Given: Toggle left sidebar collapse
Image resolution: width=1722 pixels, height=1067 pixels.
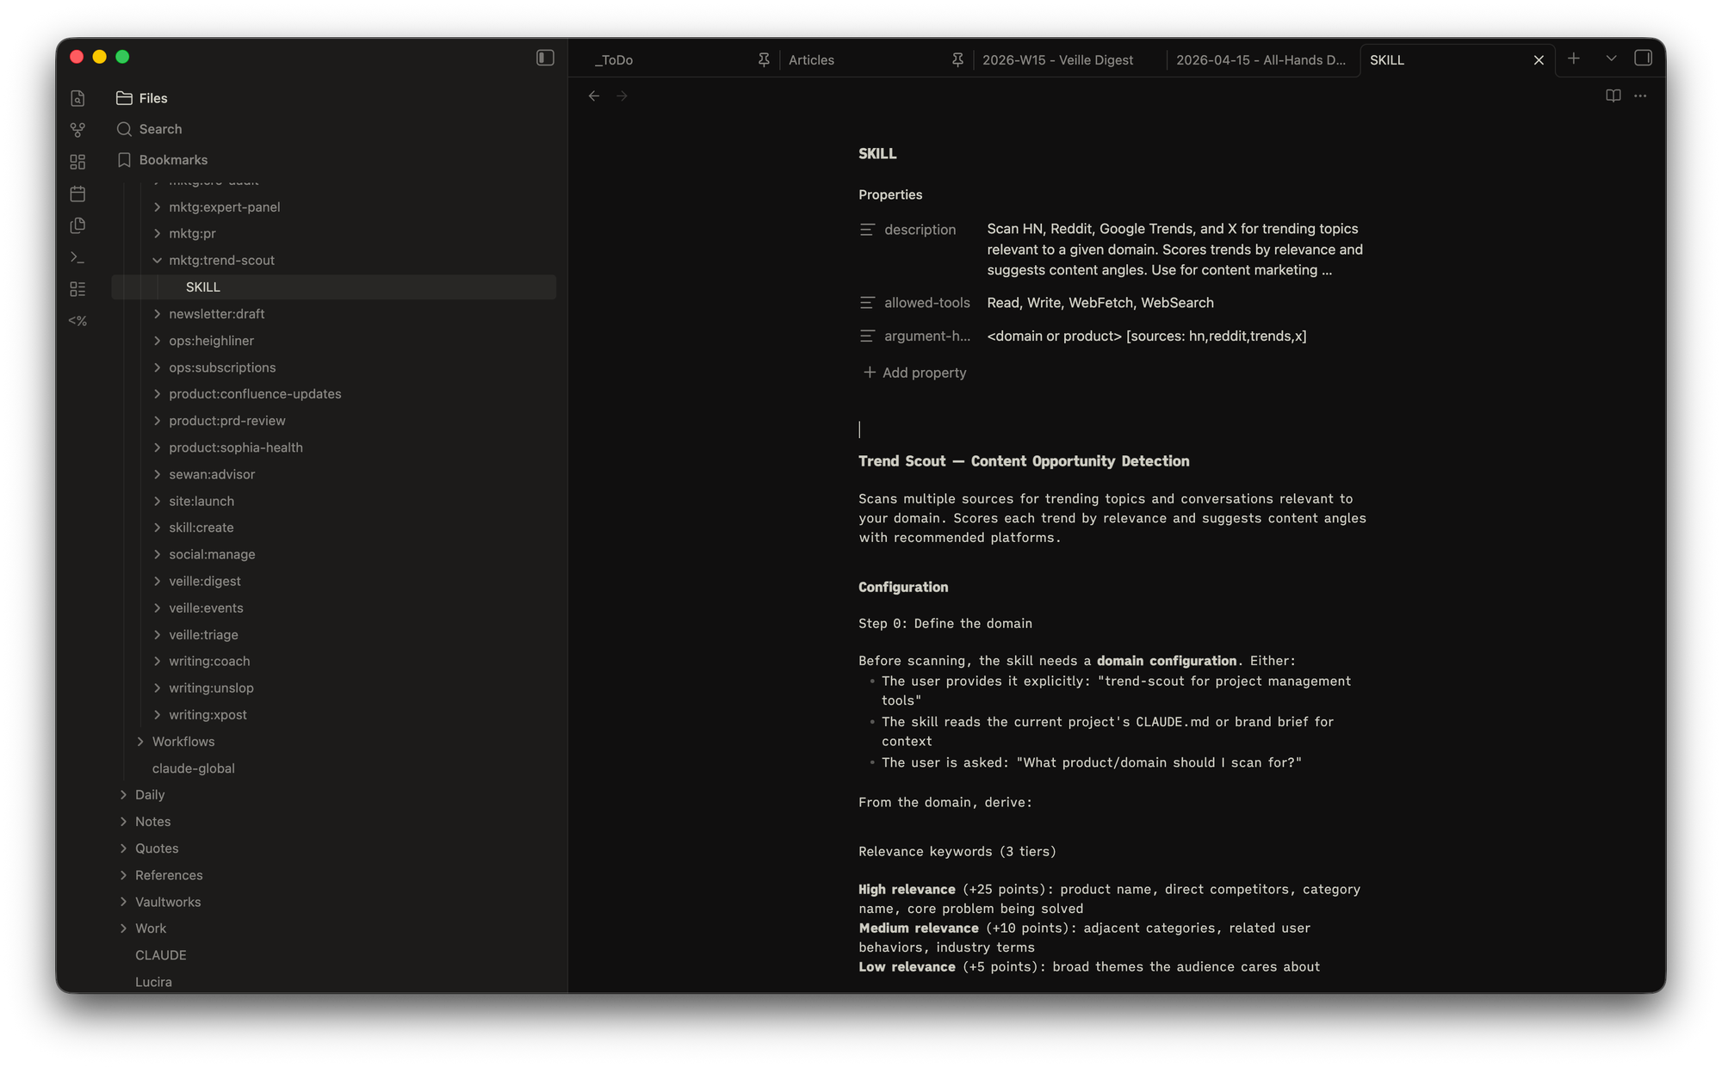Looking at the screenshot, I should (545, 58).
